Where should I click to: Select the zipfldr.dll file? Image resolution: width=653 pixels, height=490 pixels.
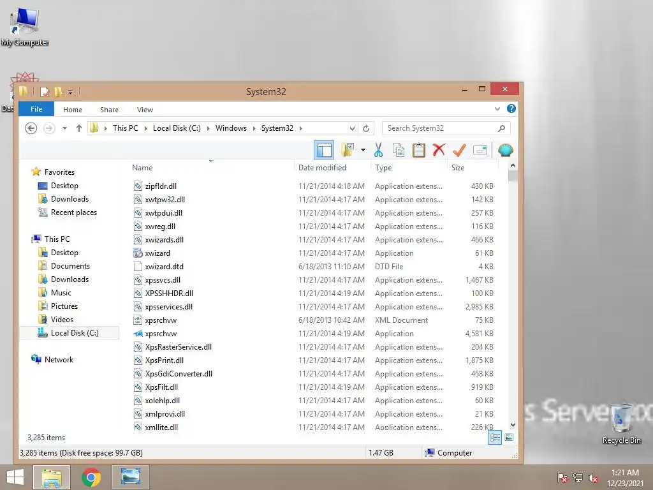click(161, 186)
